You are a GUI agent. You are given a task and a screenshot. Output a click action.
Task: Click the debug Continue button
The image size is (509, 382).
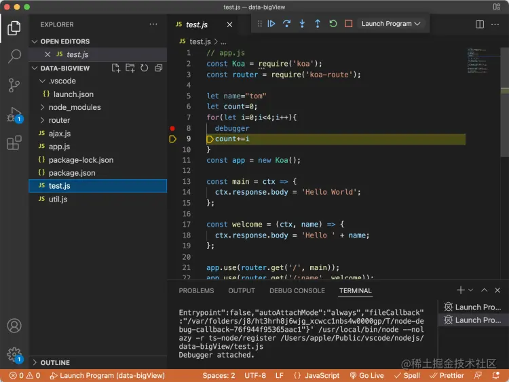click(x=271, y=24)
